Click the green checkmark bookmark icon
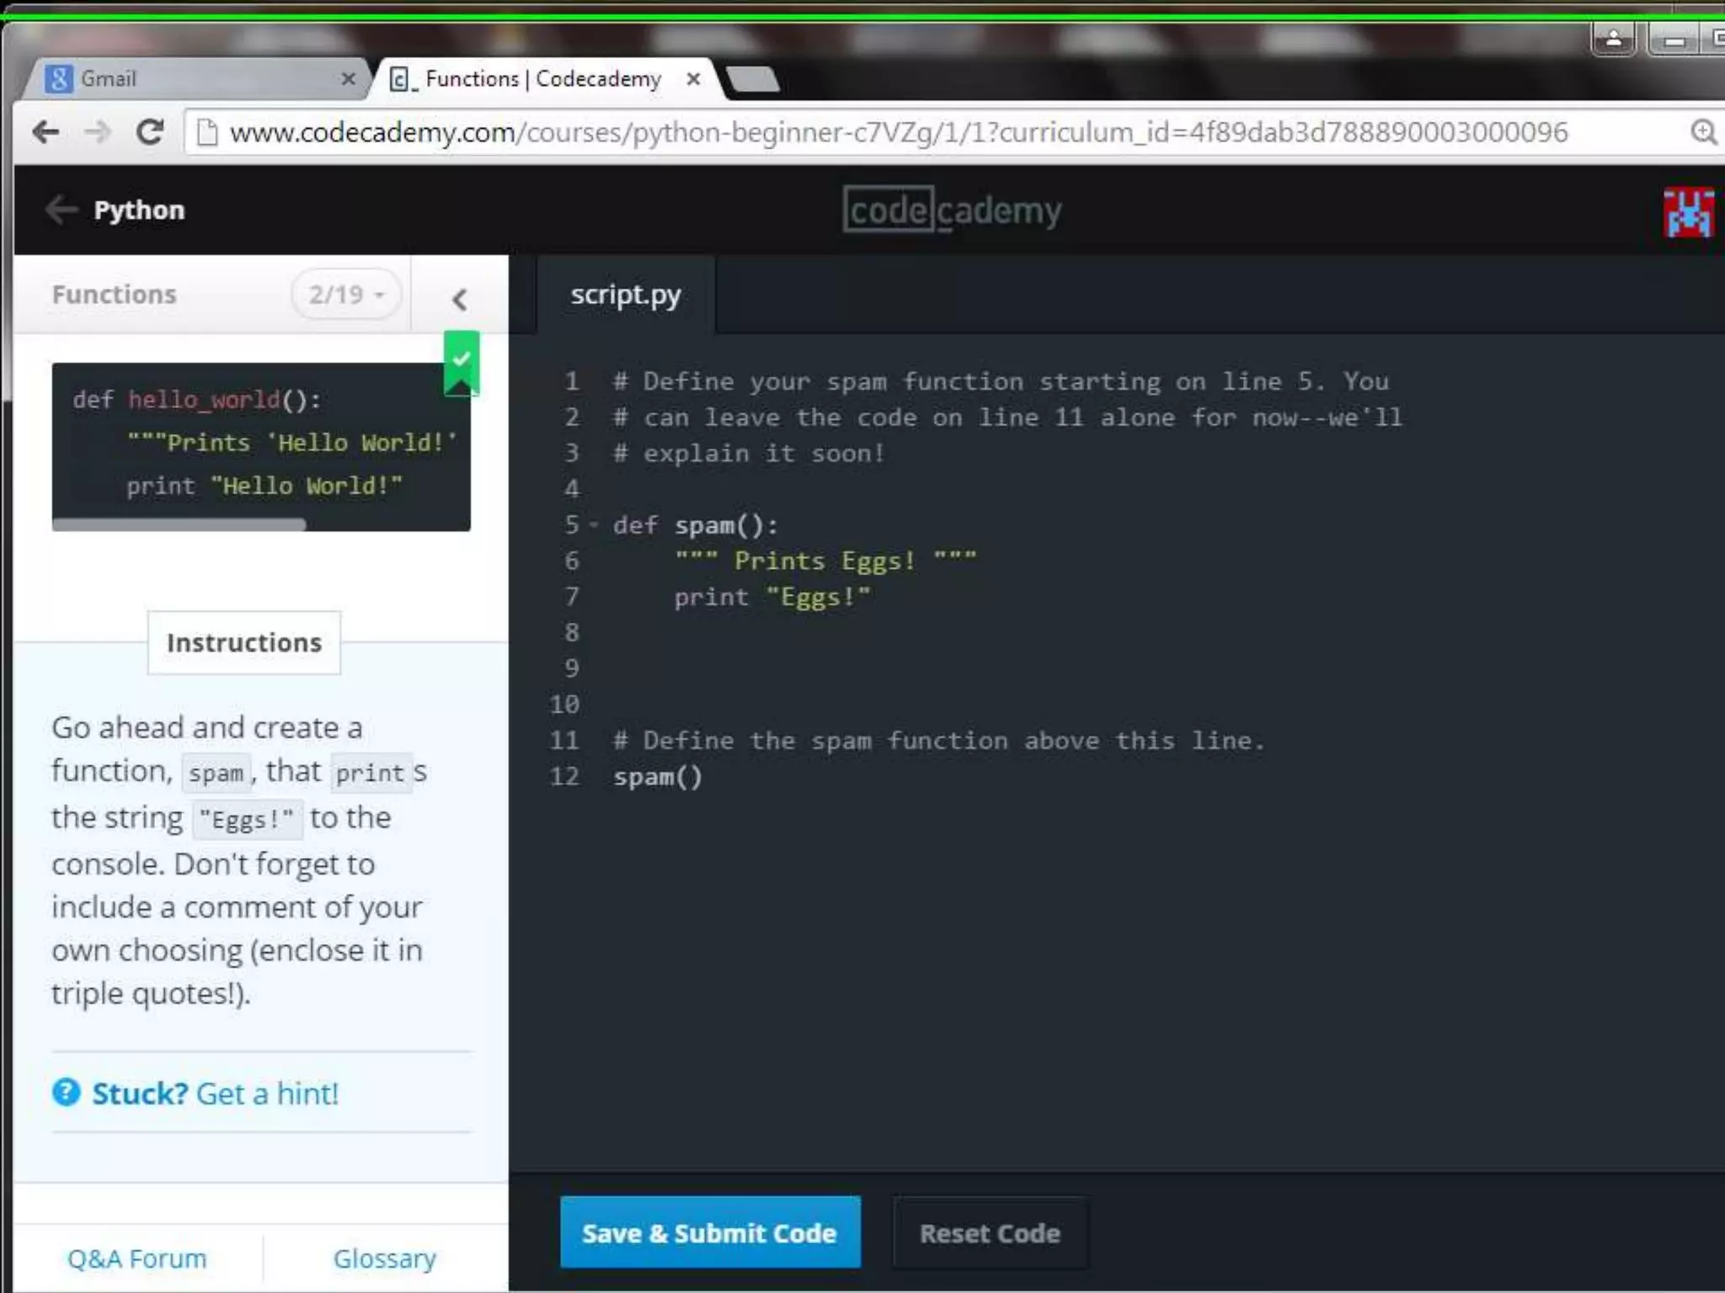Viewport: 1725px width, 1293px height. click(462, 363)
